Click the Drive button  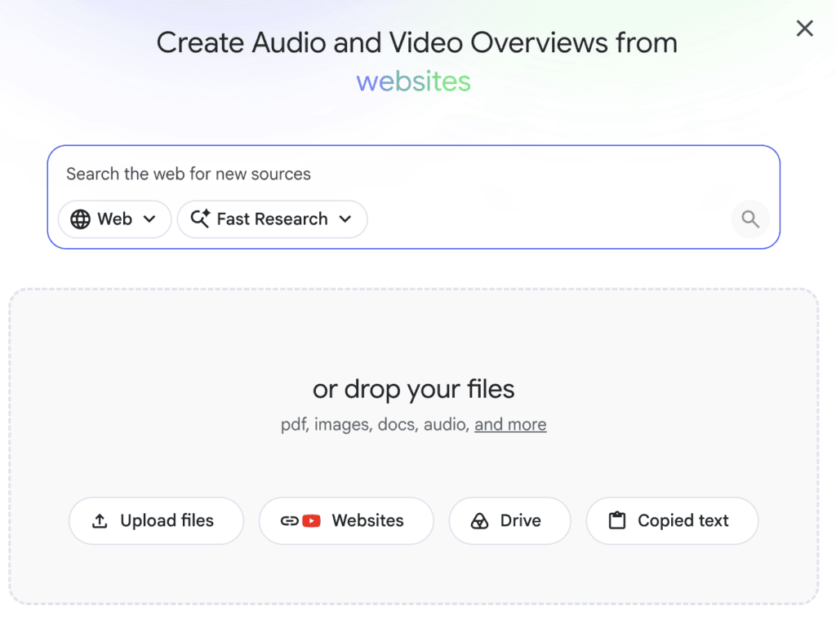(x=509, y=521)
